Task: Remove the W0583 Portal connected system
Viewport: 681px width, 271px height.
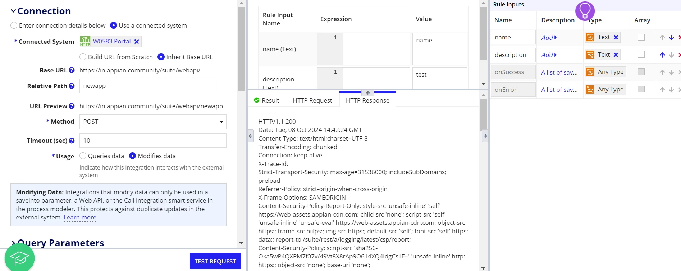Action: (137, 42)
